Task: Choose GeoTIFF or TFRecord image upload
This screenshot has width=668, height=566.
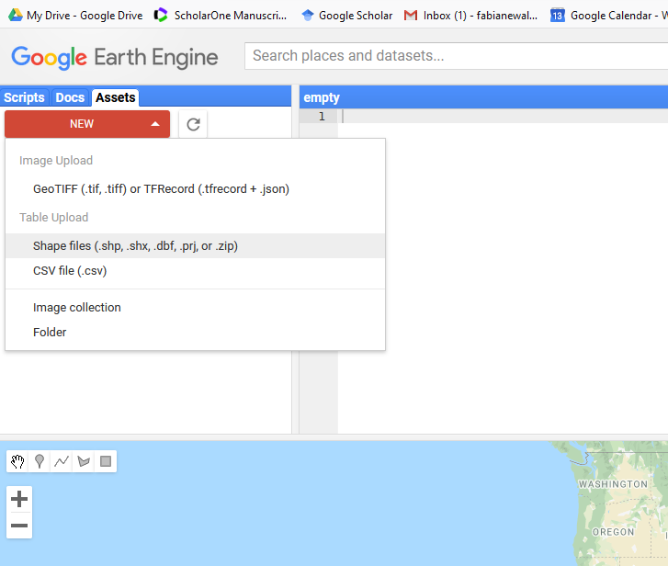Action: 195,188
